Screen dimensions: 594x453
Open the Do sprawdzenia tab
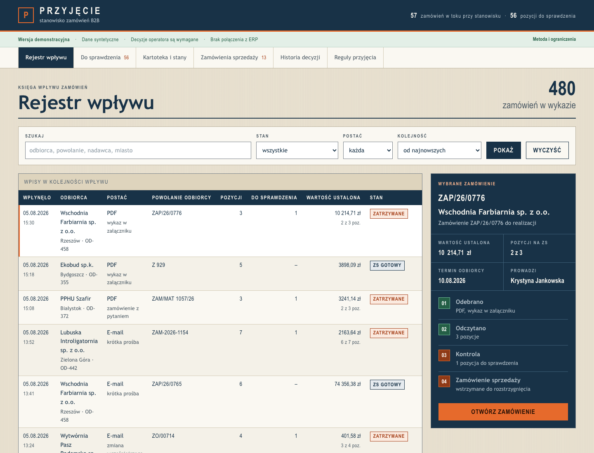tap(105, 57)
